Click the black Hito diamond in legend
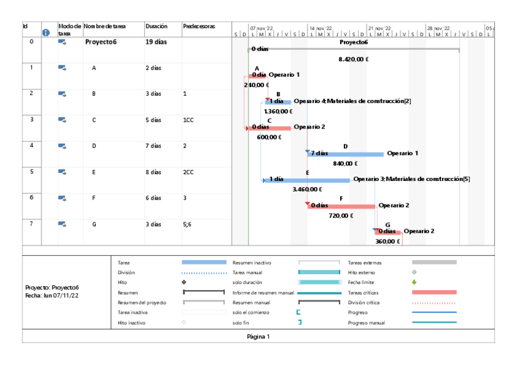517x365 pixels. [x=184, y=283]
